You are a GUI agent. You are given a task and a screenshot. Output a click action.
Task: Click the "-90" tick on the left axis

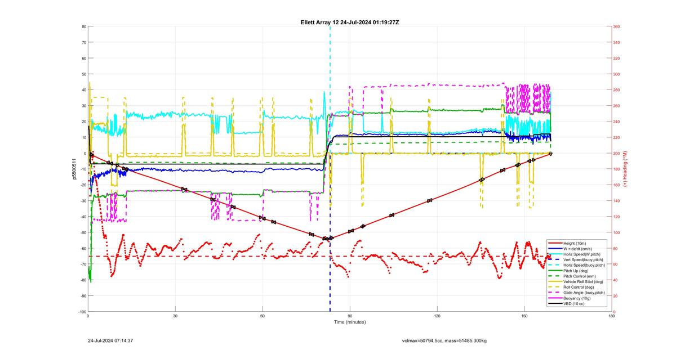click(x=83, y=296)
